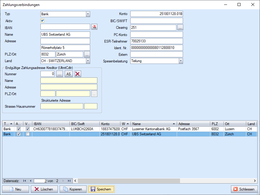Go to first record in navigator
The width and height of the screenshot is (260, 195).
pos(25,181)
